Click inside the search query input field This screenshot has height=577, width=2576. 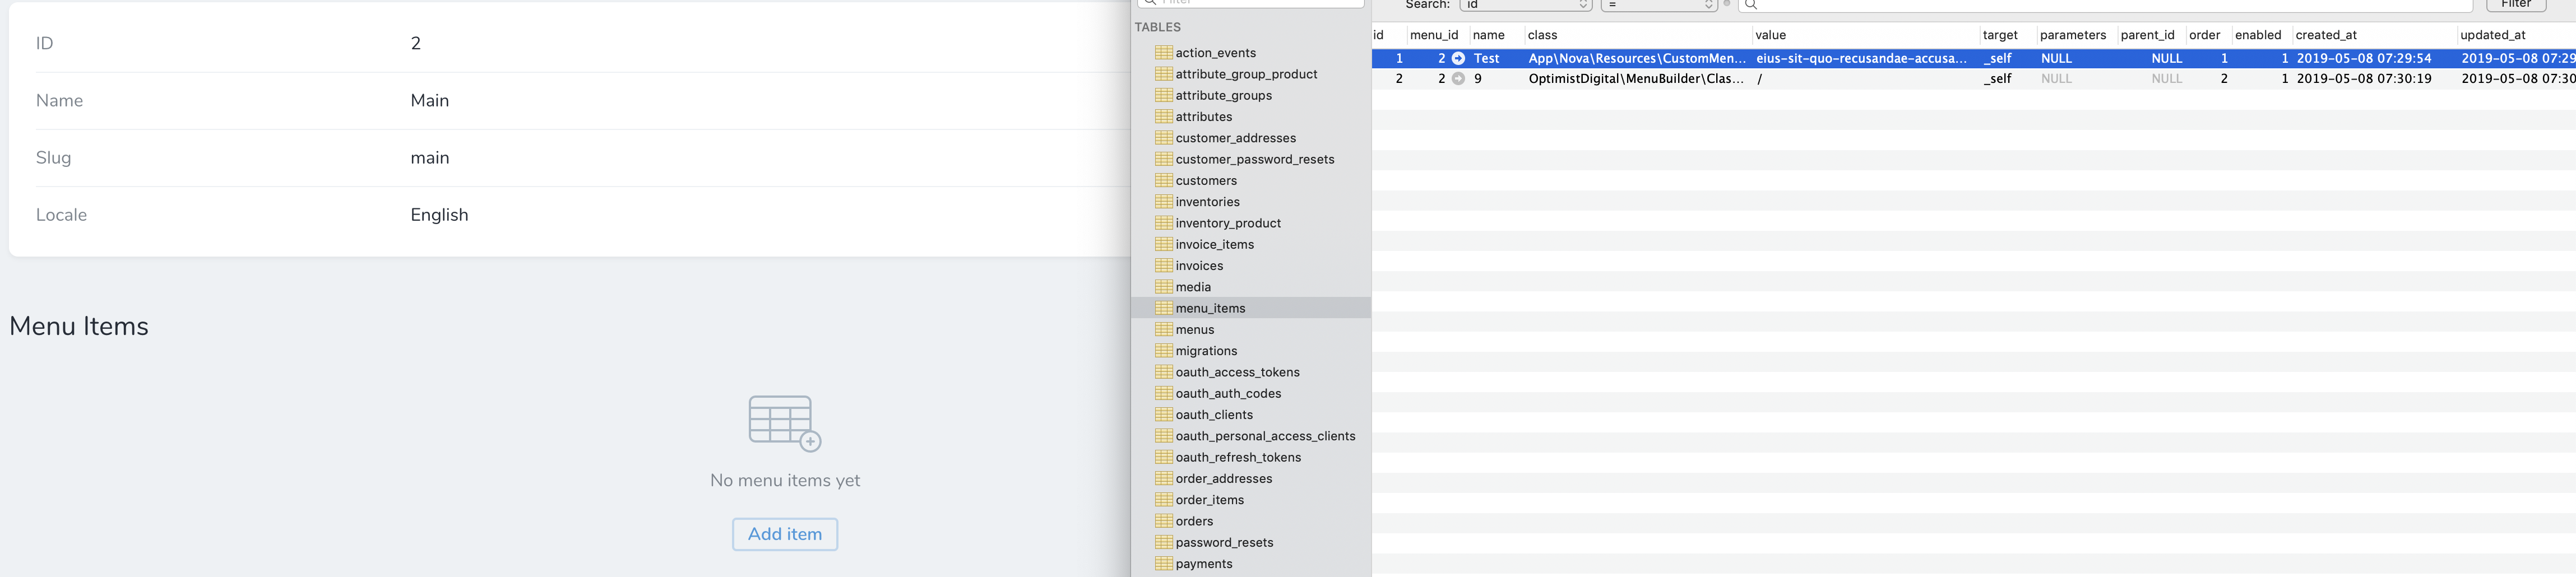(2100, 5)
